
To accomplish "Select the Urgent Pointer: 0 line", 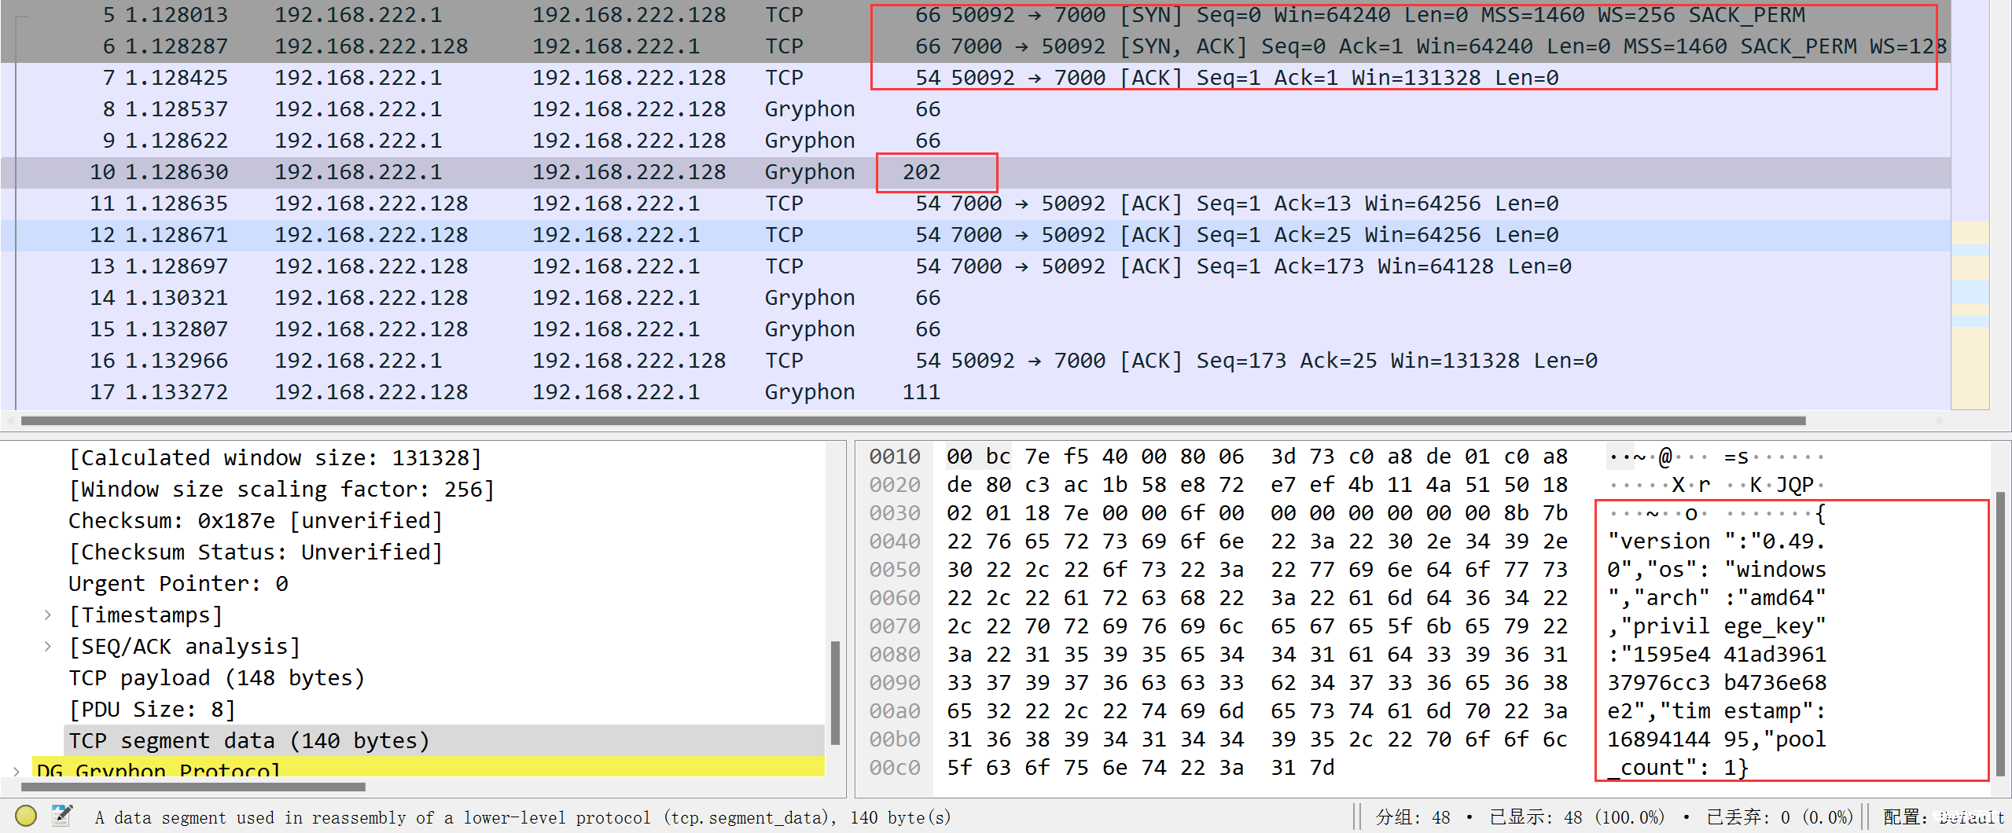I will (x=178, y=584).
